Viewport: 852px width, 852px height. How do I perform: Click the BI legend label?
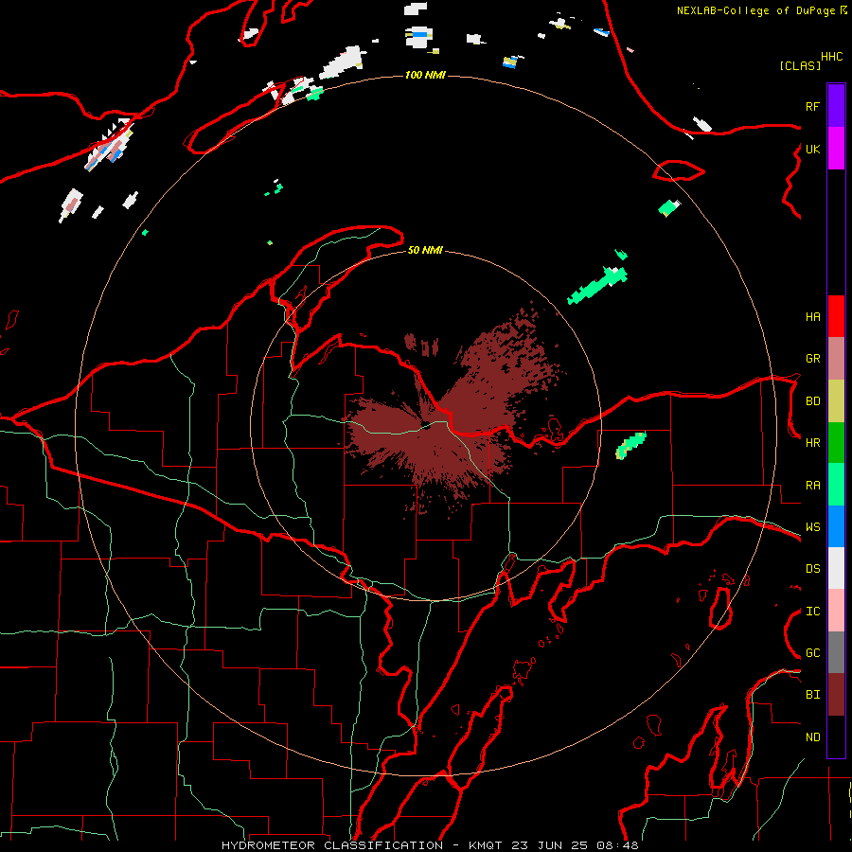tap(812, 695)
